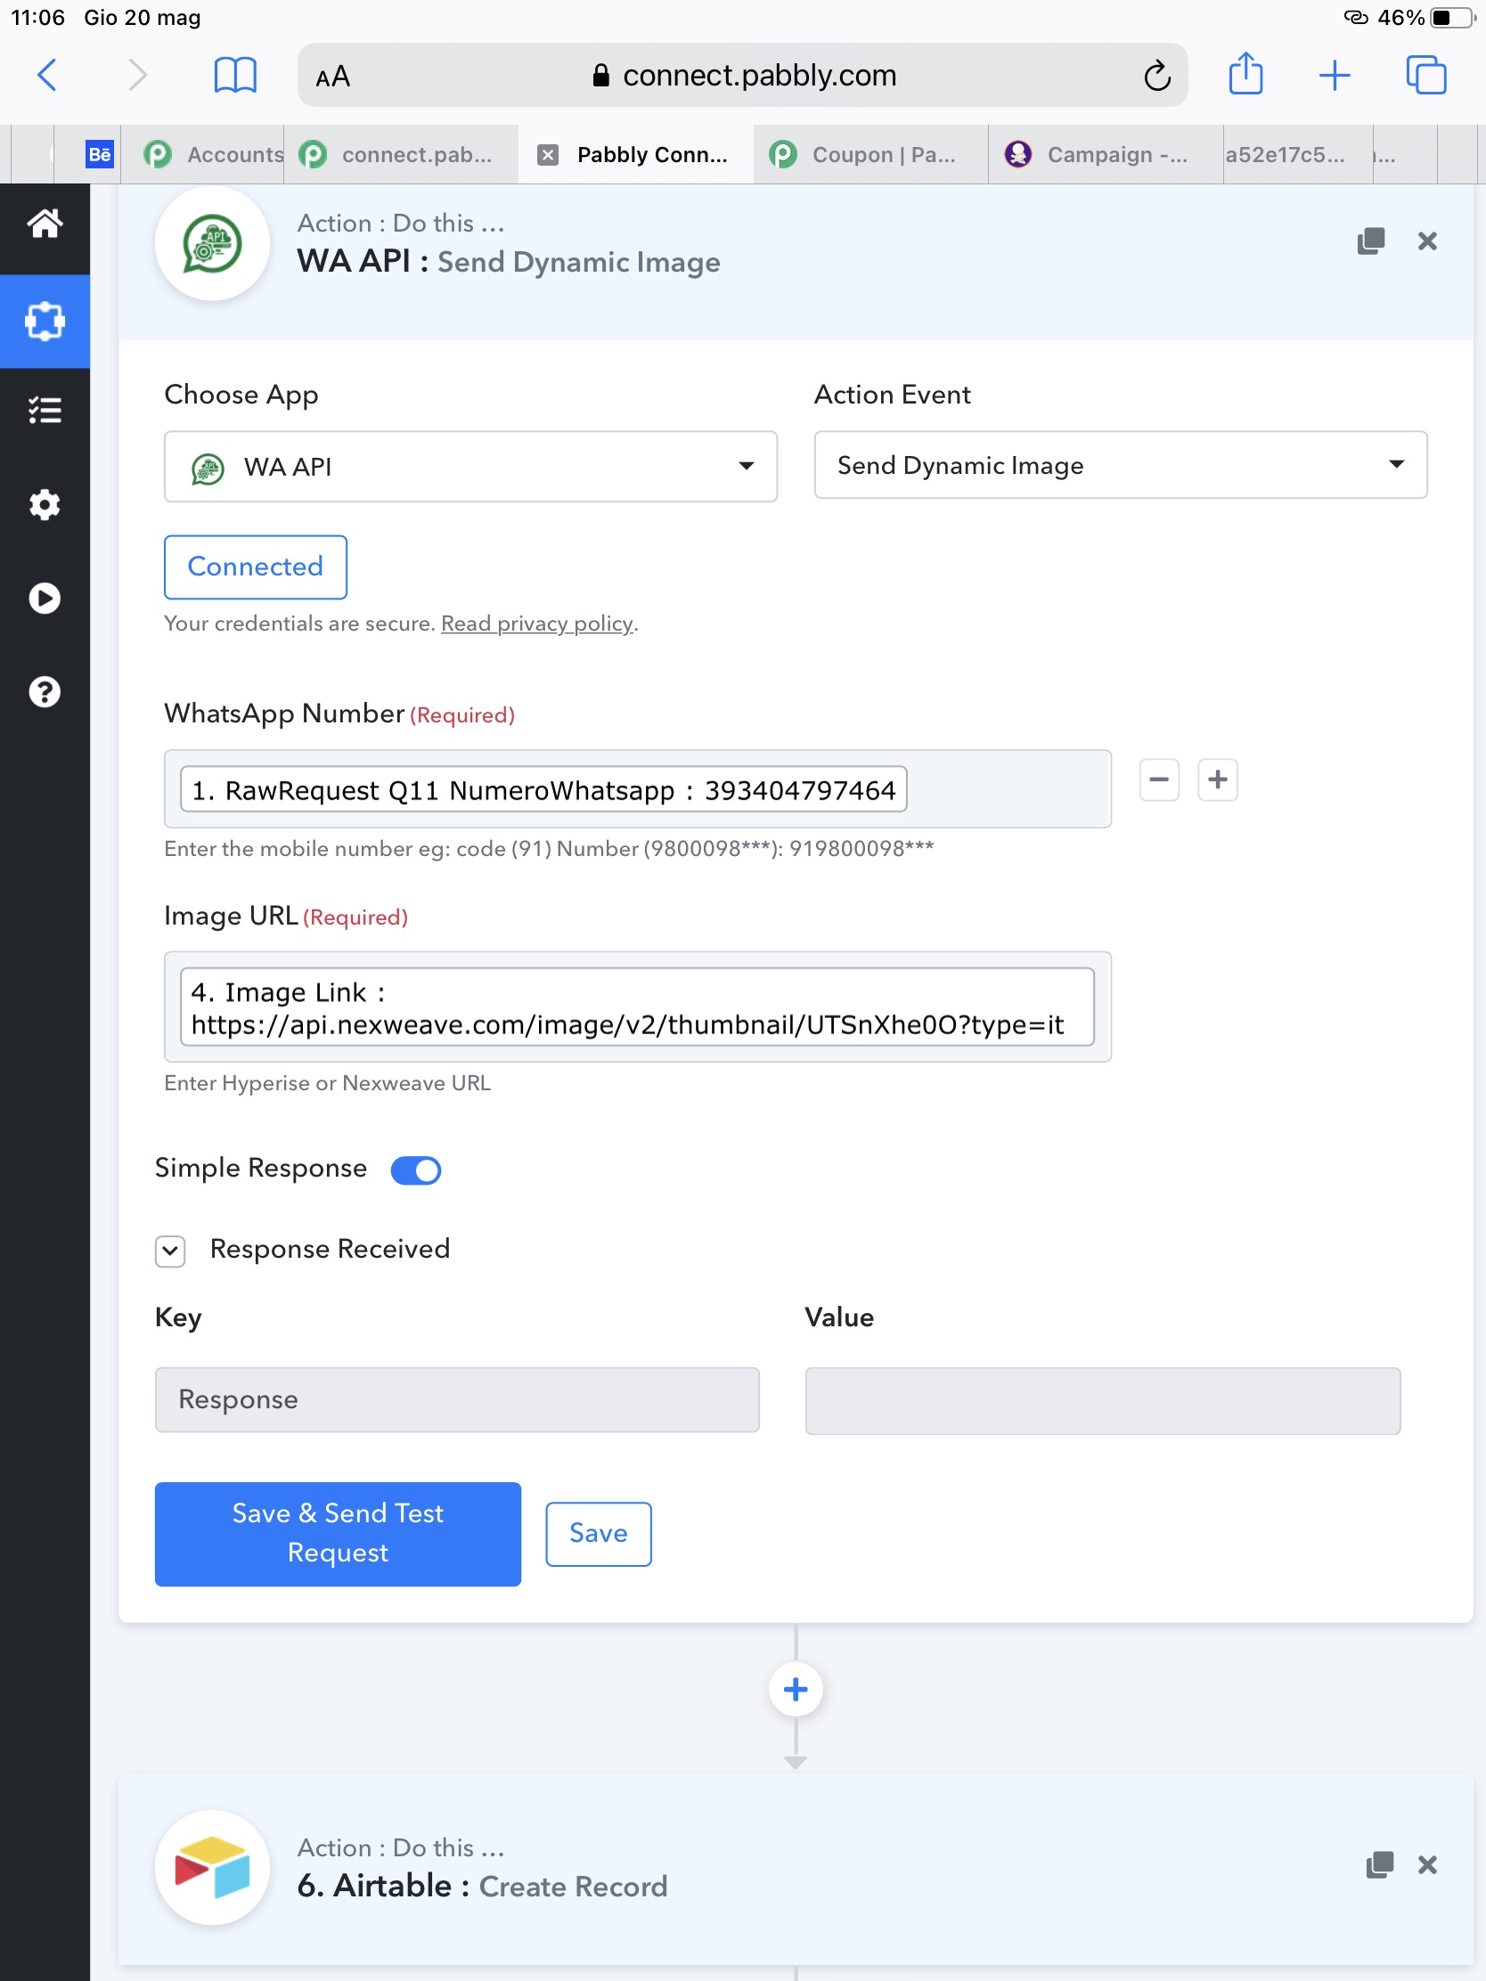The image size is (1486, 1981).
Task: Collapse the Response Received section
Action: (170, 1251)
